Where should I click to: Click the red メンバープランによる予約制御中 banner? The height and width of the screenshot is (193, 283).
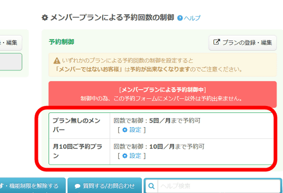point(163,94)
